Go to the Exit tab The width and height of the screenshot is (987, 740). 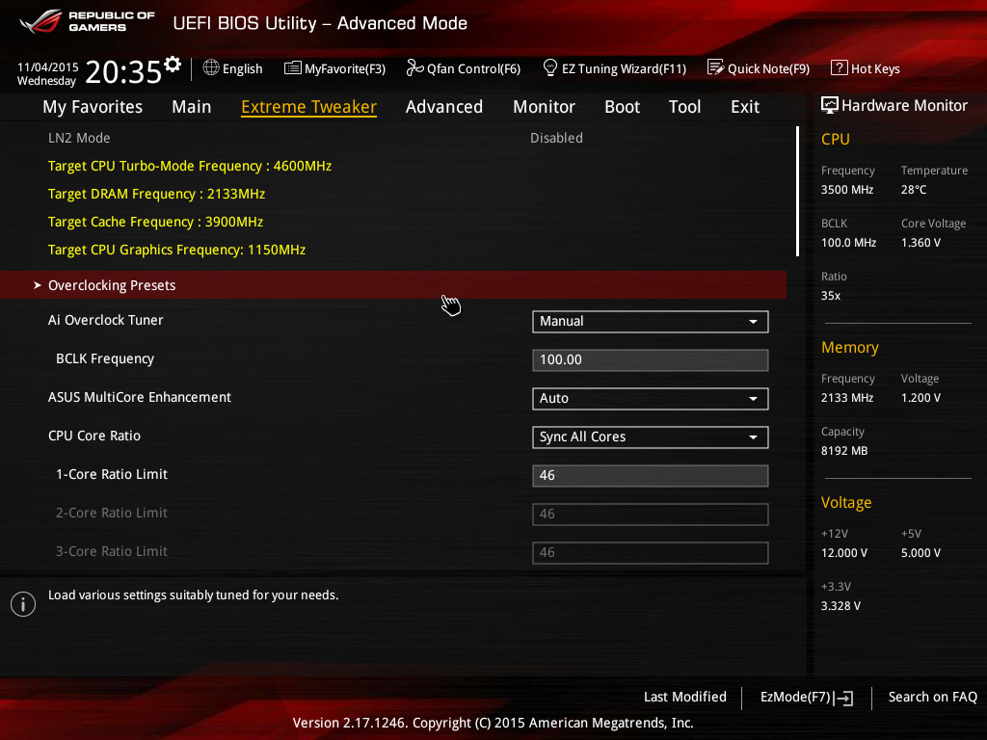[745, 107]
